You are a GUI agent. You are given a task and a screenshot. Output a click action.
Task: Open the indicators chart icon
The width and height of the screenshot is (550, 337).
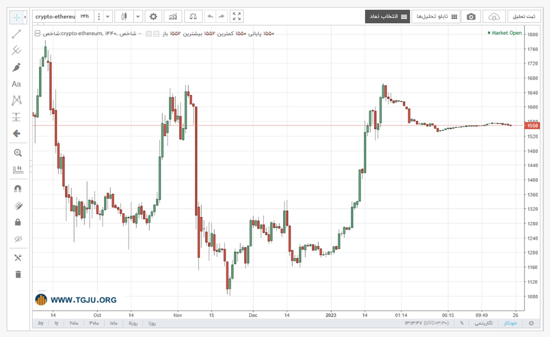(x=173, y=17)
